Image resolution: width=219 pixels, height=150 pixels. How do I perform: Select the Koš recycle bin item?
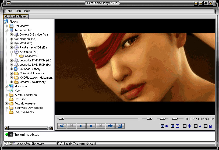[17, 90]
